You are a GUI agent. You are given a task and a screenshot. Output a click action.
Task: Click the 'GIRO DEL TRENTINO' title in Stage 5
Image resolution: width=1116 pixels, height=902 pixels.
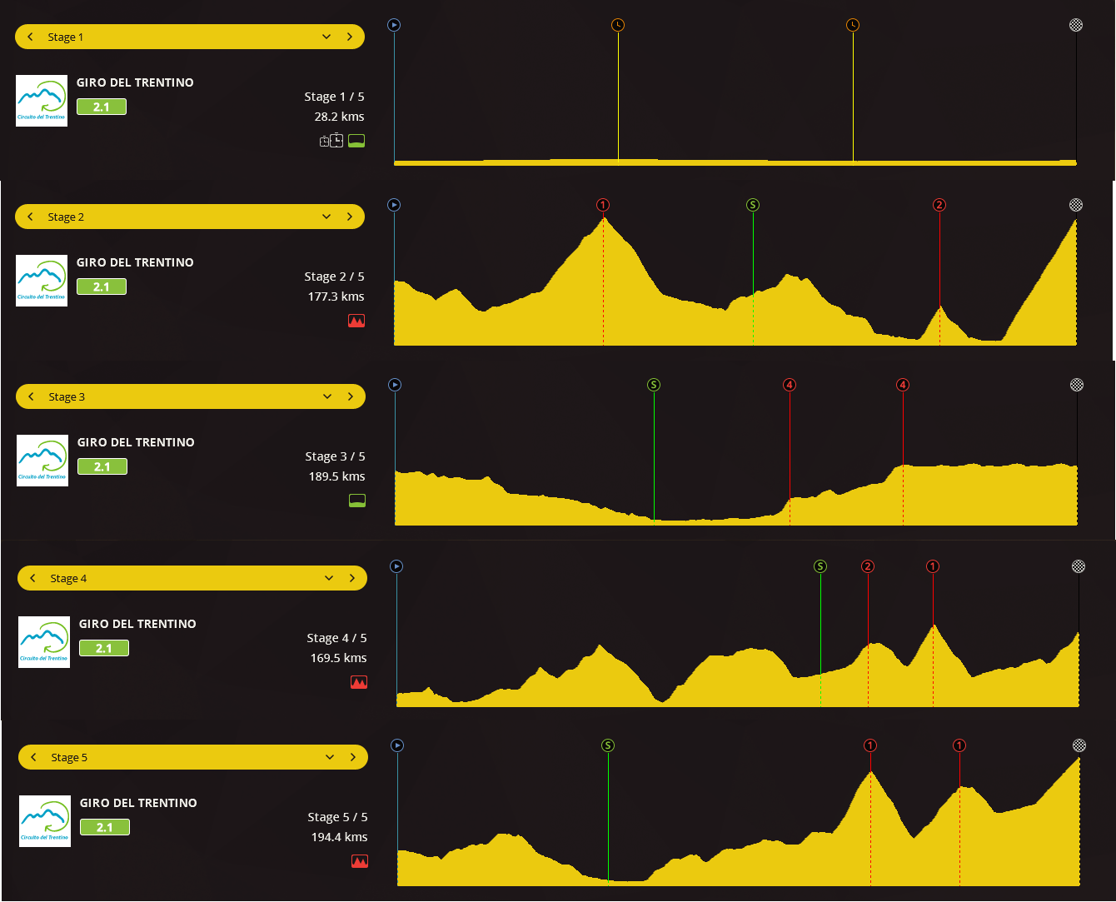click(x=138, y=803)
